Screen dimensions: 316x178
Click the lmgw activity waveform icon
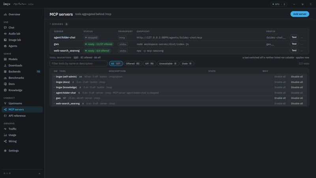click(19, 4)
